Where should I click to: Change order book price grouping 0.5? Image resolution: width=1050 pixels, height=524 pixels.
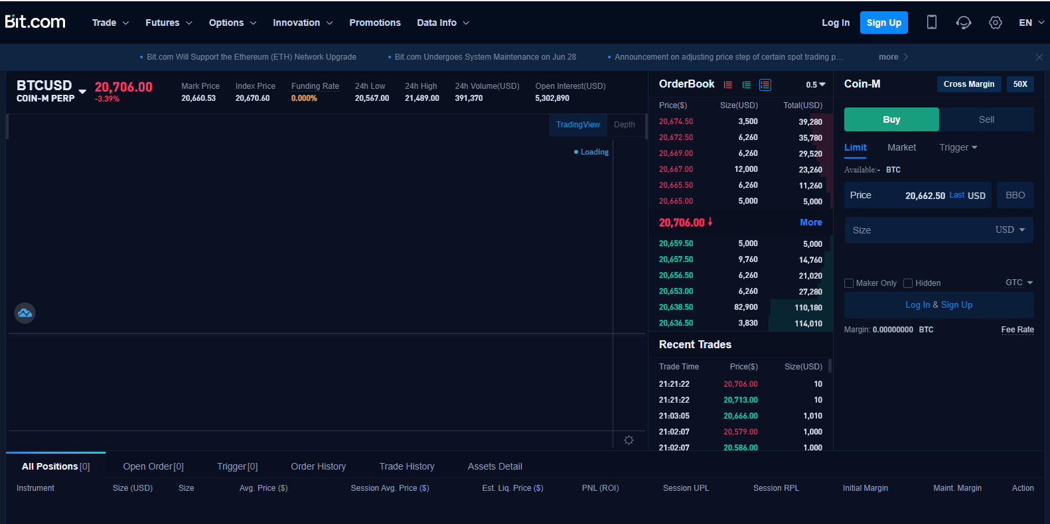pos(816,85)
